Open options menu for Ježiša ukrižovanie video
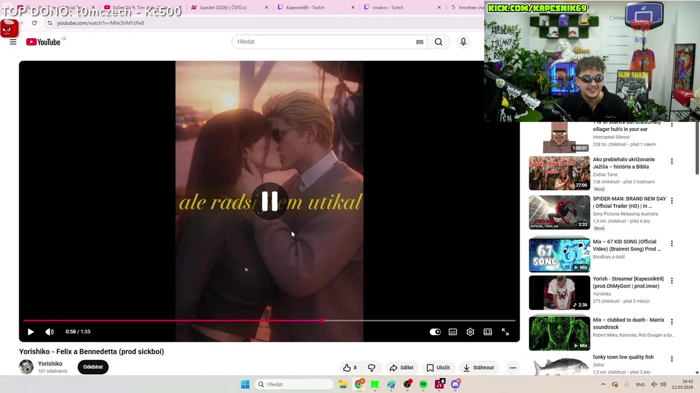Image resolution: width=700 pixels, height=393 pixels. tap(672, 162)
